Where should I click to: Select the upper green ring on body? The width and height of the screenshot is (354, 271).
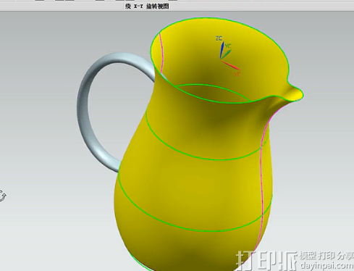point(205,158)
